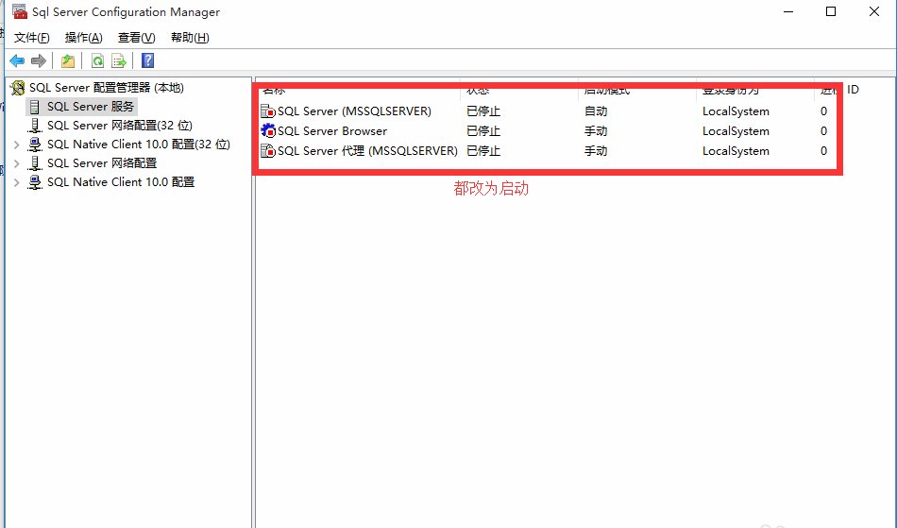The height and width of the screenshot is (528, 897).
Task: Select the SQL Server 网络配置 tree item
Action: tap(102, 163)
